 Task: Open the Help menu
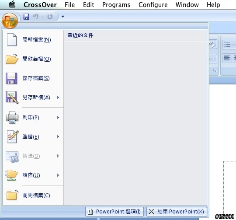tap(213, 5)
